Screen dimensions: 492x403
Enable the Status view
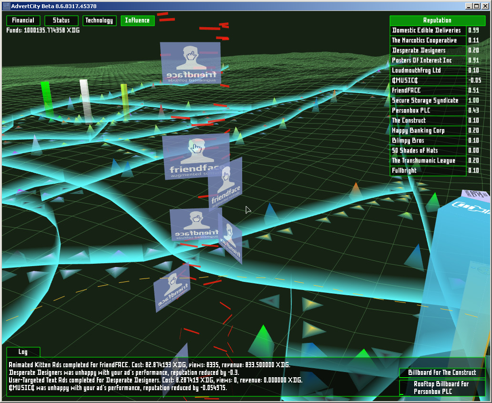(61, 21)
